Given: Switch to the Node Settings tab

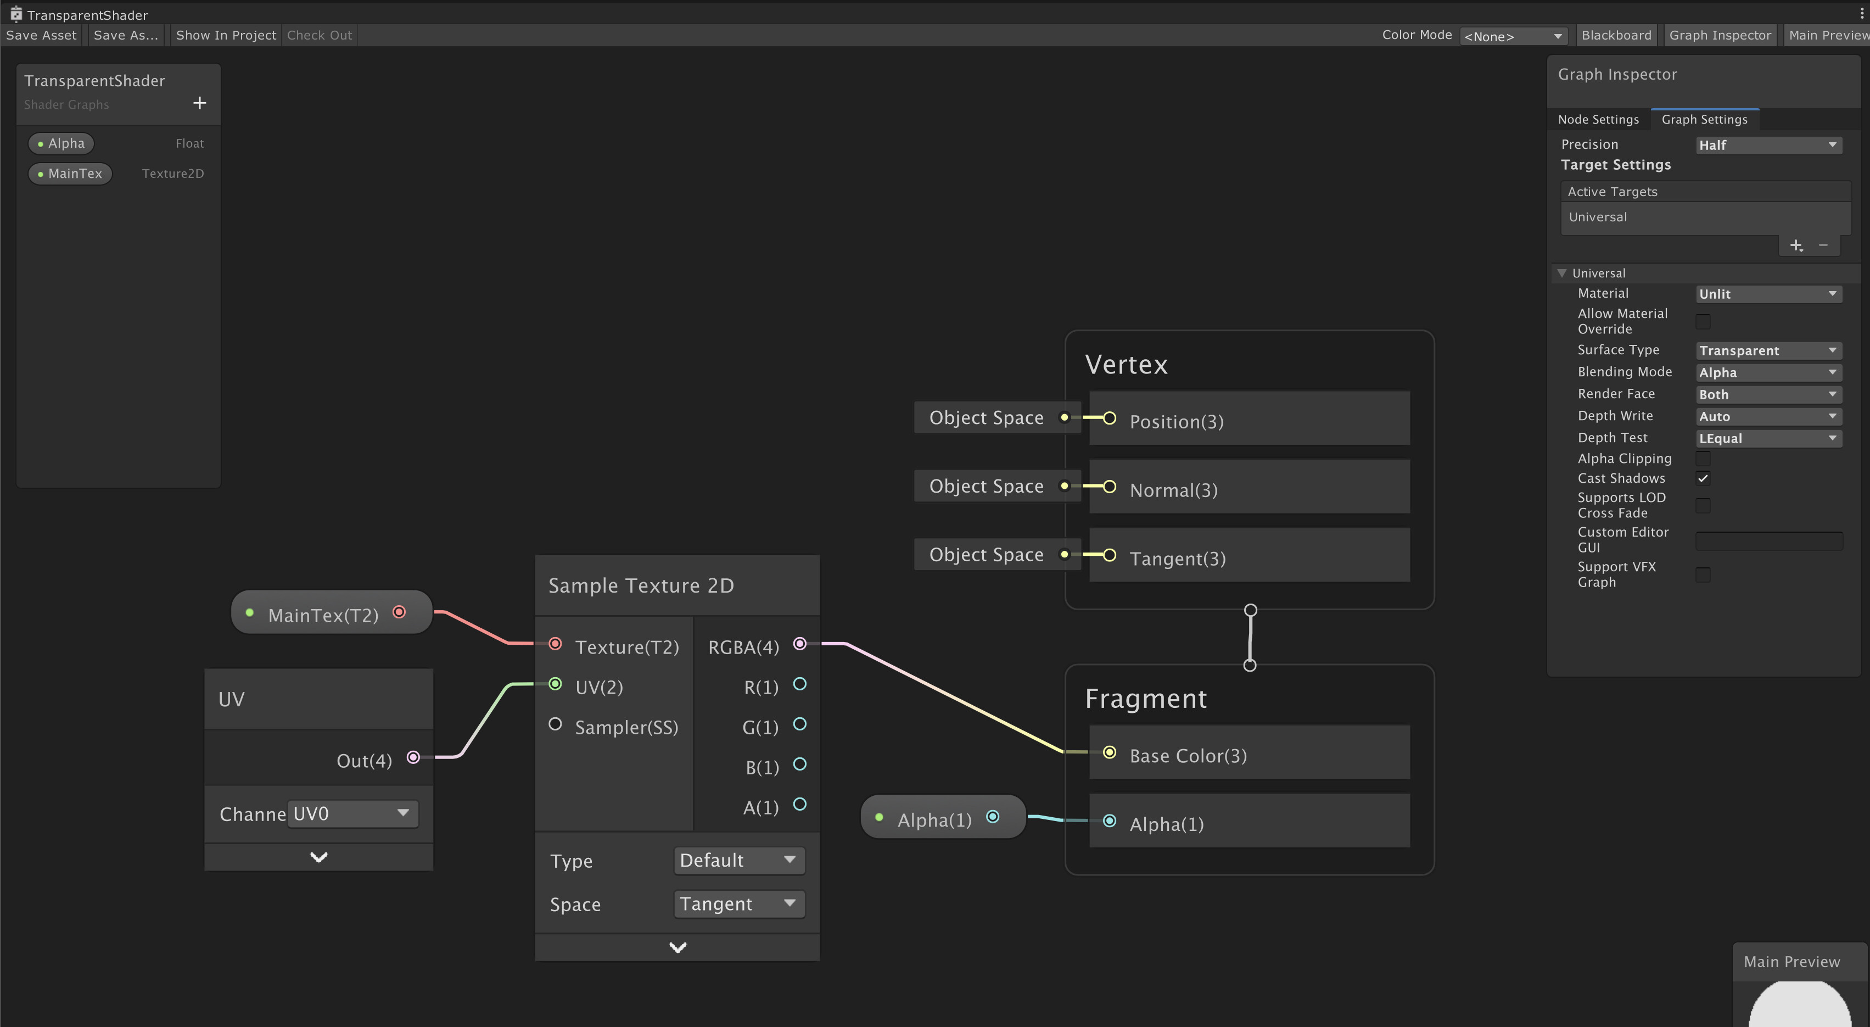Looking at the screenshot, I should pos(1598,119).
